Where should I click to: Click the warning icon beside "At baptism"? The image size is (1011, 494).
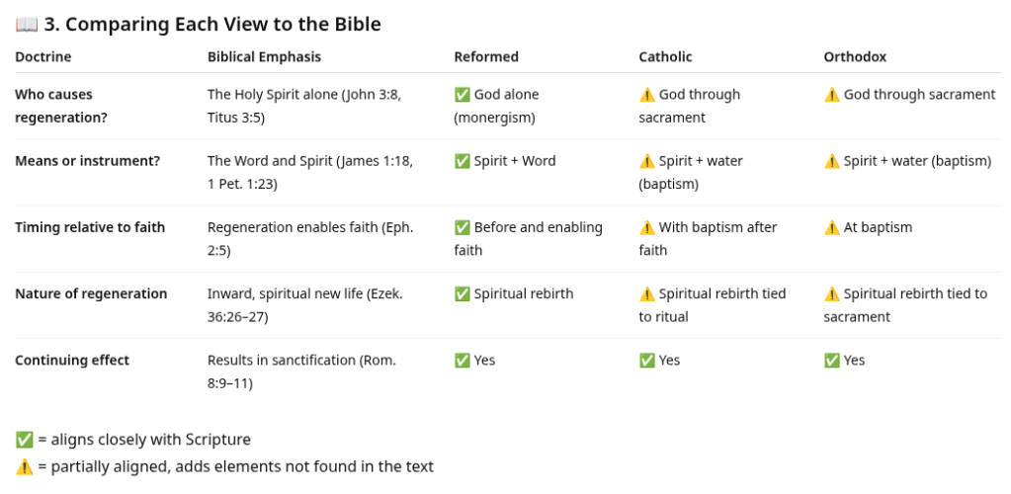coord(832,227)
